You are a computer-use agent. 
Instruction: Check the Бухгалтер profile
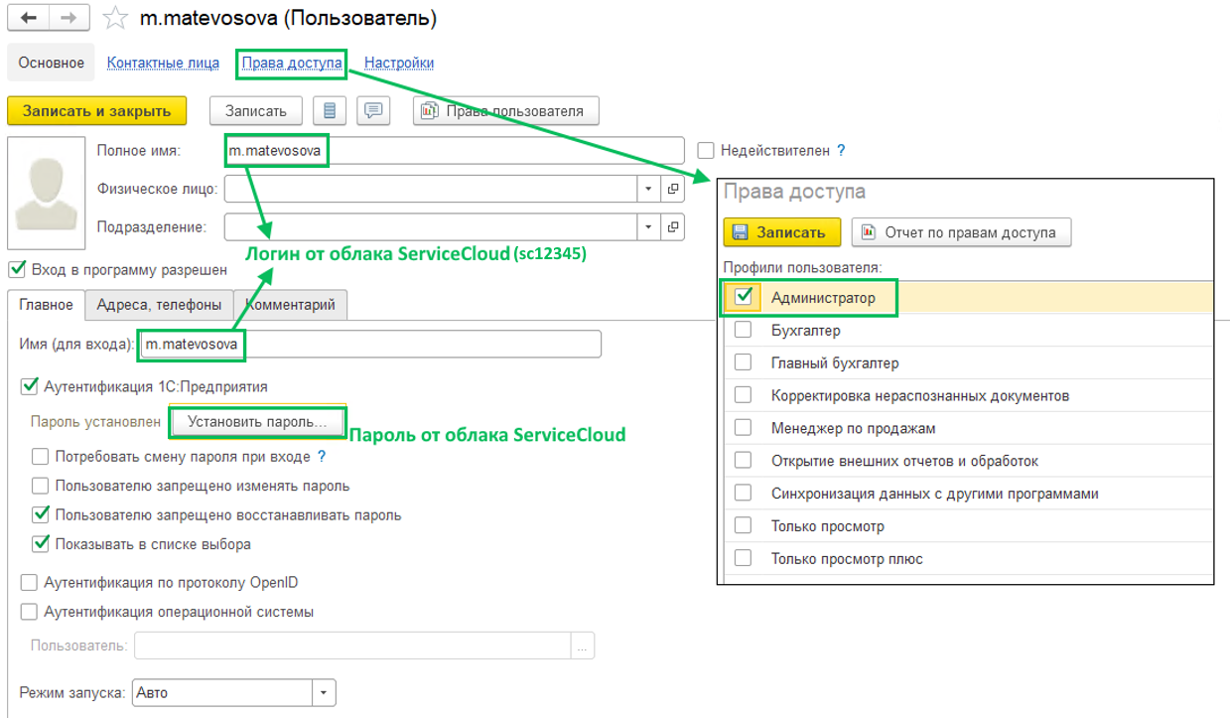(744, 330)
